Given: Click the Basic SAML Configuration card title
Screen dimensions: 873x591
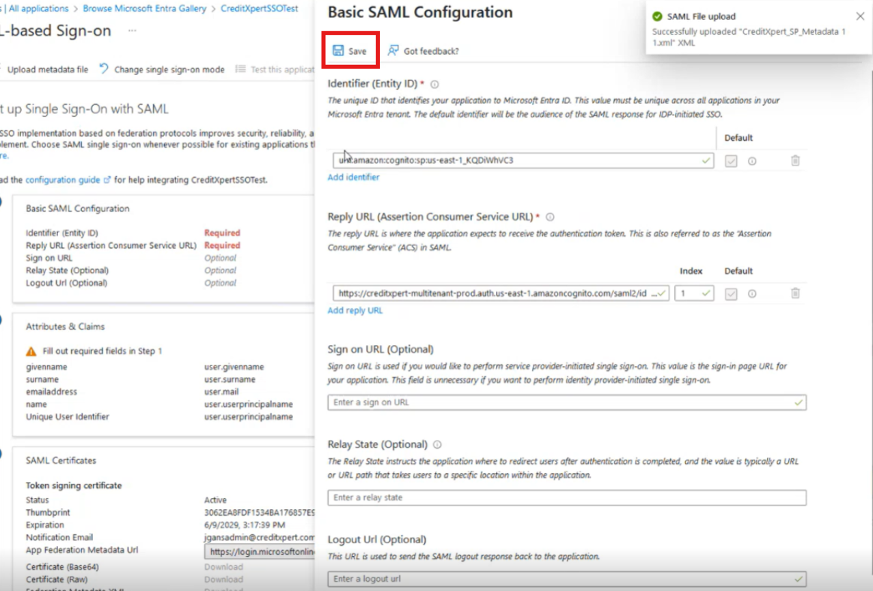Looking at the screenshot, I should (x=77, y=208).
